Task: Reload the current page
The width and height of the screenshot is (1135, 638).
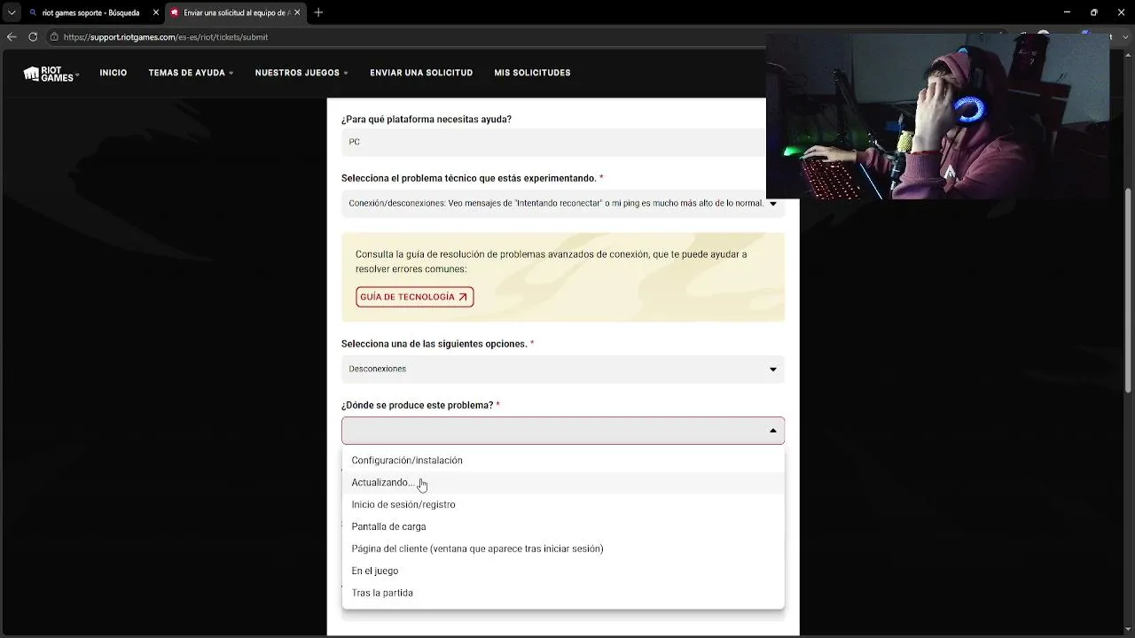Action: point(33,37)
